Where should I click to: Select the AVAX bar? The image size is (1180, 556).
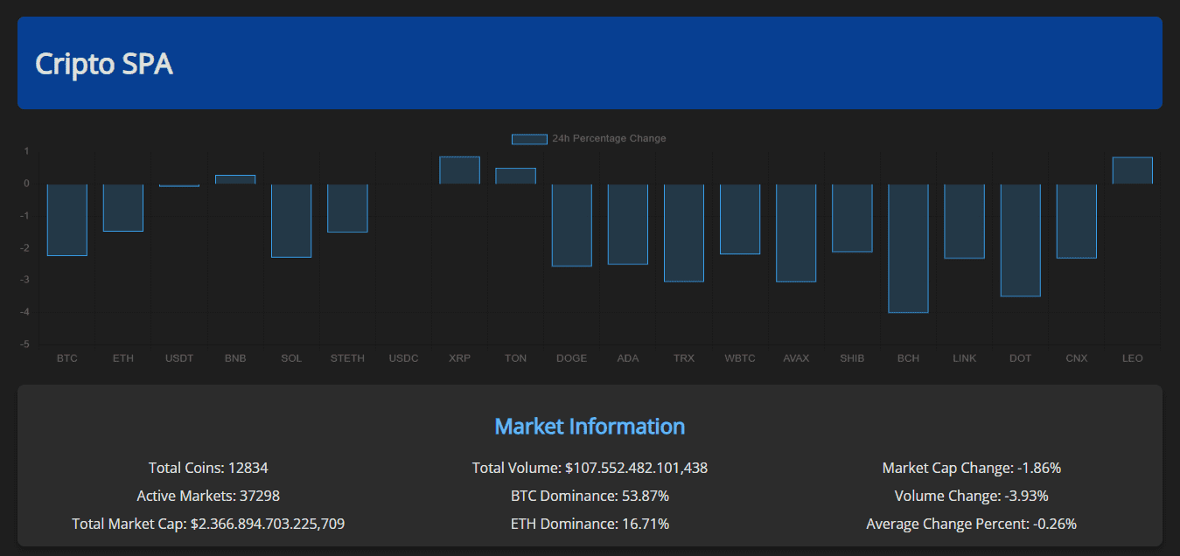click(x=796, y=232)
